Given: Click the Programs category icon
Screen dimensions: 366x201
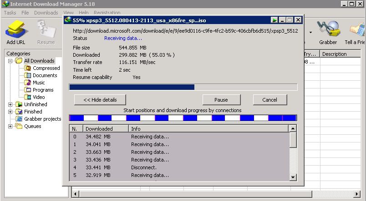Looking at the screenshot, I should (x=28, y=90).
